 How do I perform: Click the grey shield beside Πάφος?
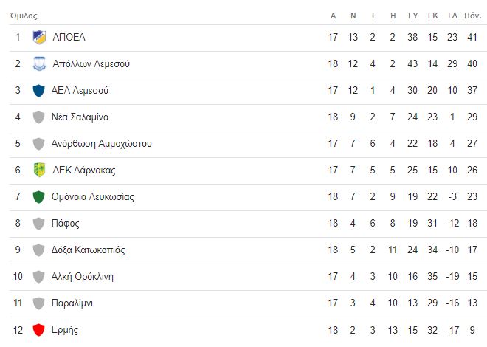39,224
